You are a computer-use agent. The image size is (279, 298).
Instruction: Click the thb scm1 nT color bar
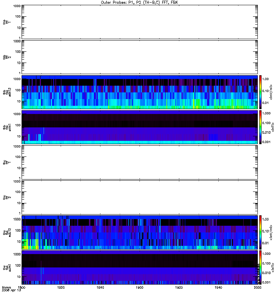coord(260,127)
